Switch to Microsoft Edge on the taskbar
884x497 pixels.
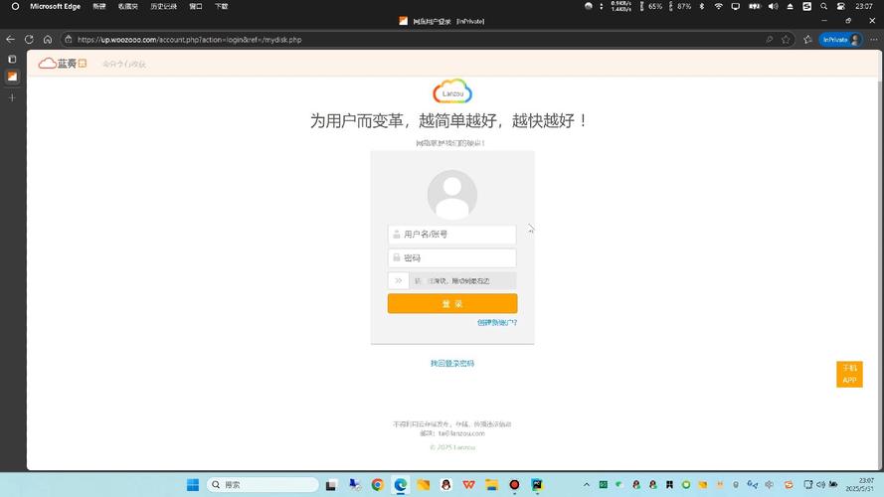pyautogui.click(x=401, y=485)
